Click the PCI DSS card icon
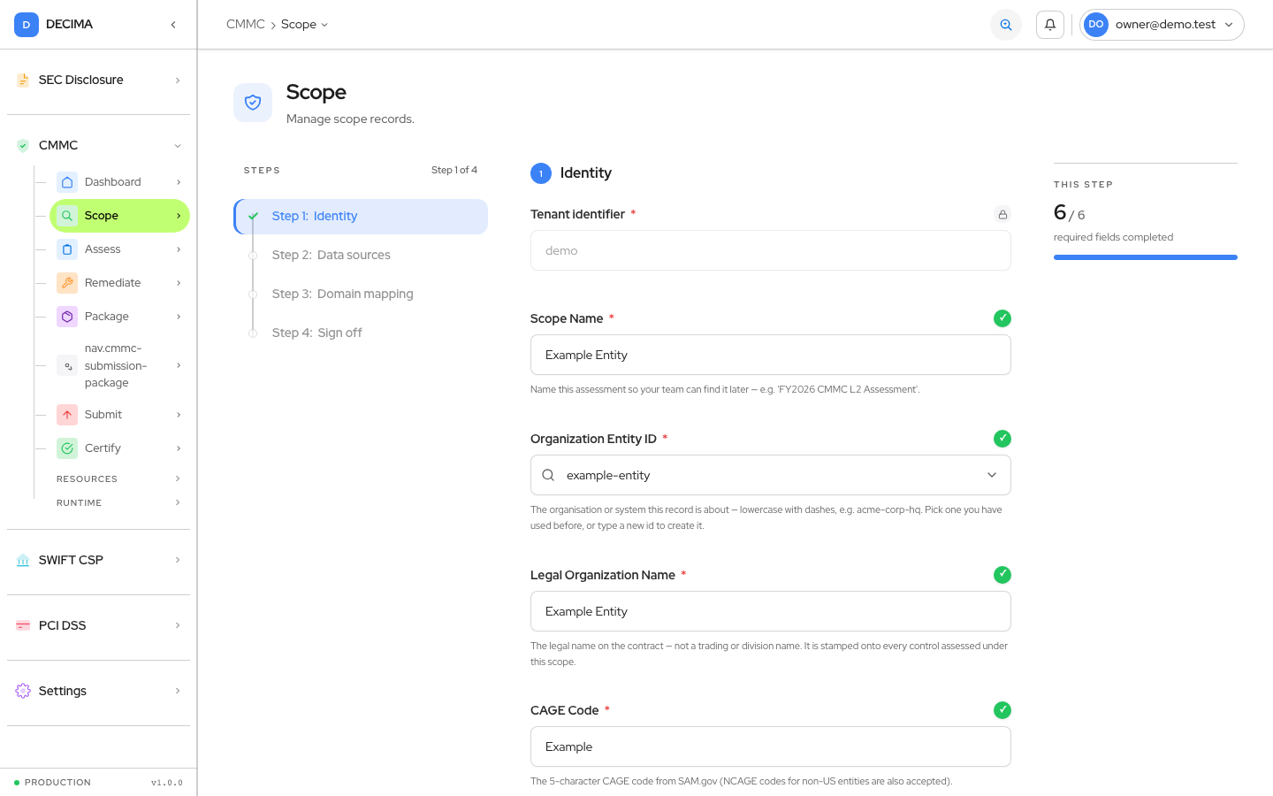Viewport: 1273px width, 796px height. point(23,626)
